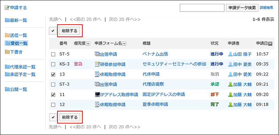Click the 承認予定一覧 folder icon

[x=7, y=74]
